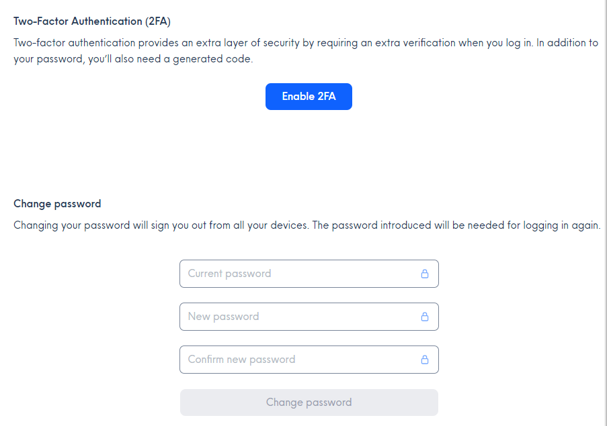607x426 pixels.
Task: Focus the Current password input field
Action: (x=309, y=274)
